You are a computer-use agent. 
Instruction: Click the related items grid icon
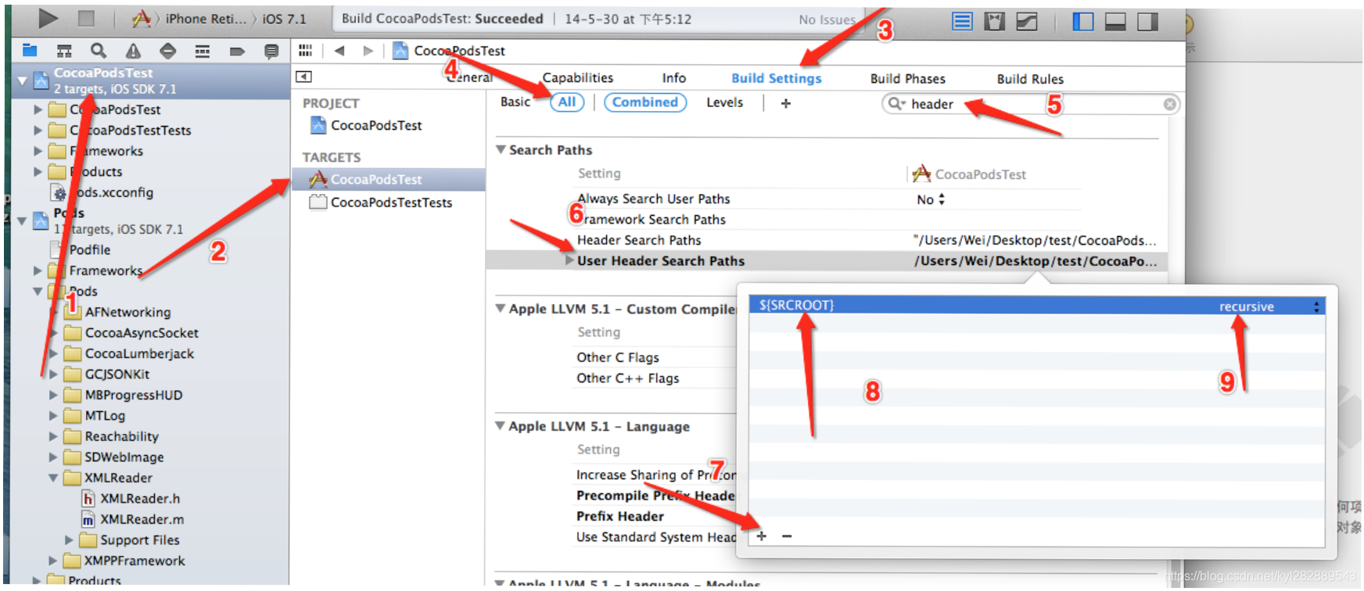click(305, 50)
